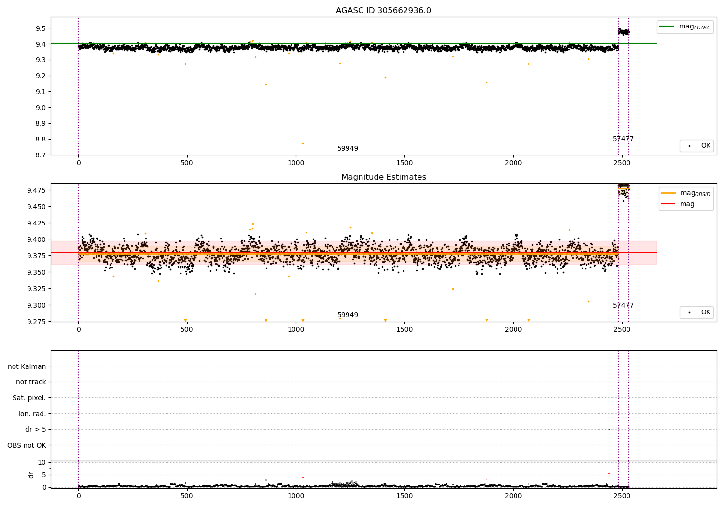Click the '57477' annotation in the top plot

(623, 139)
